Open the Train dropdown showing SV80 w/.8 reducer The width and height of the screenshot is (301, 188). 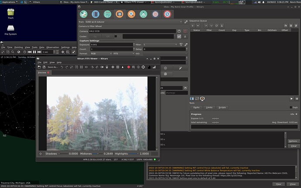pos(133,22)
